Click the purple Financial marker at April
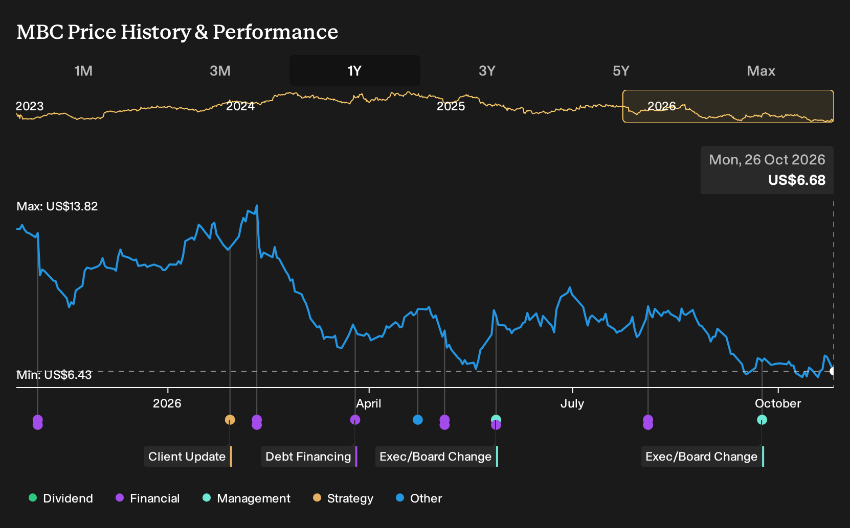 [x=355, y=420]
